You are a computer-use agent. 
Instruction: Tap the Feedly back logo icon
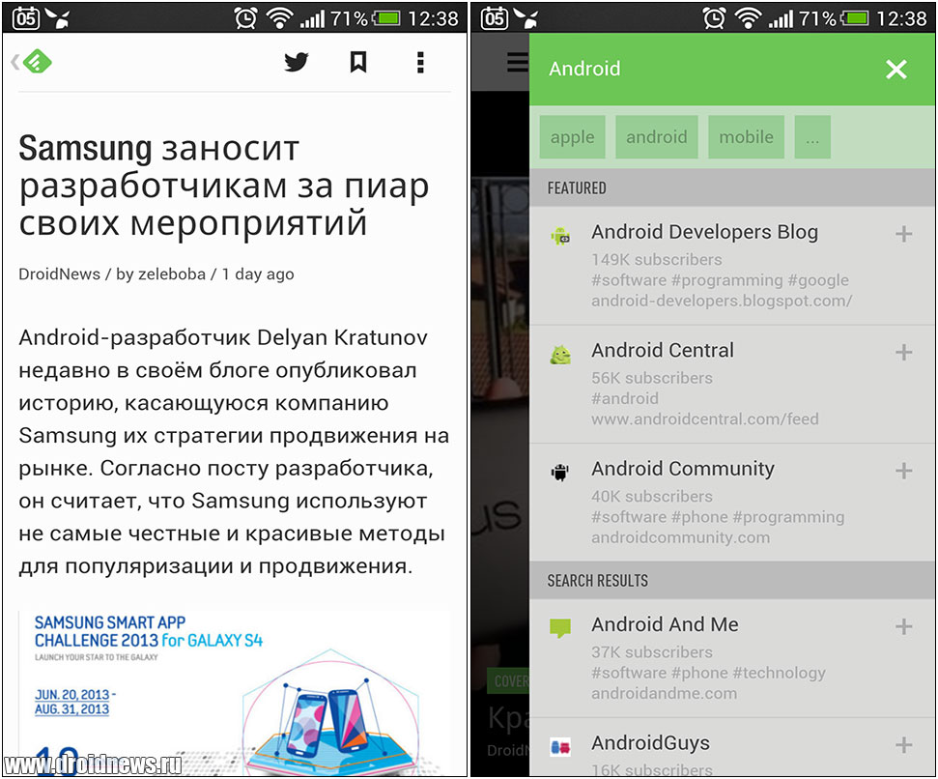(32, 61)
